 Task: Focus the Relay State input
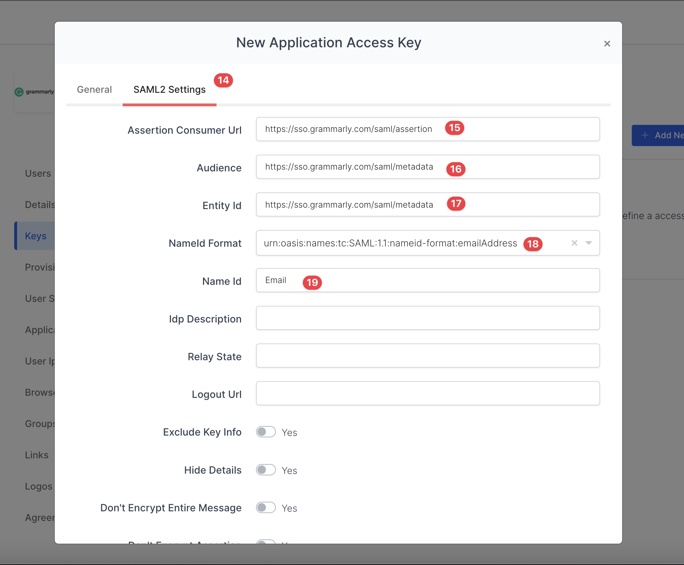coord(428,356)
